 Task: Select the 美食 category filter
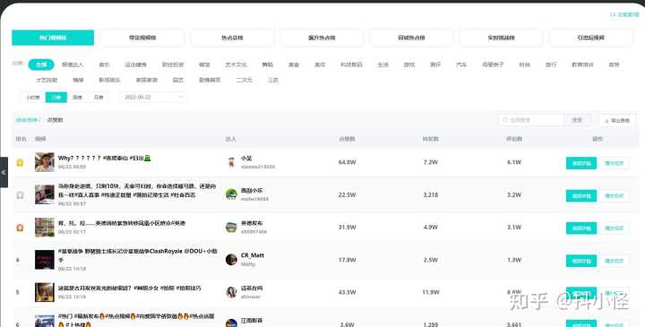click(x=294, y=65)
